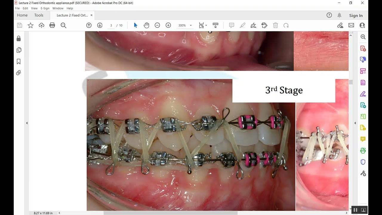Send the file by email envelope icon
The height and width of the screenshot is (215, 382).
[351, 25]
